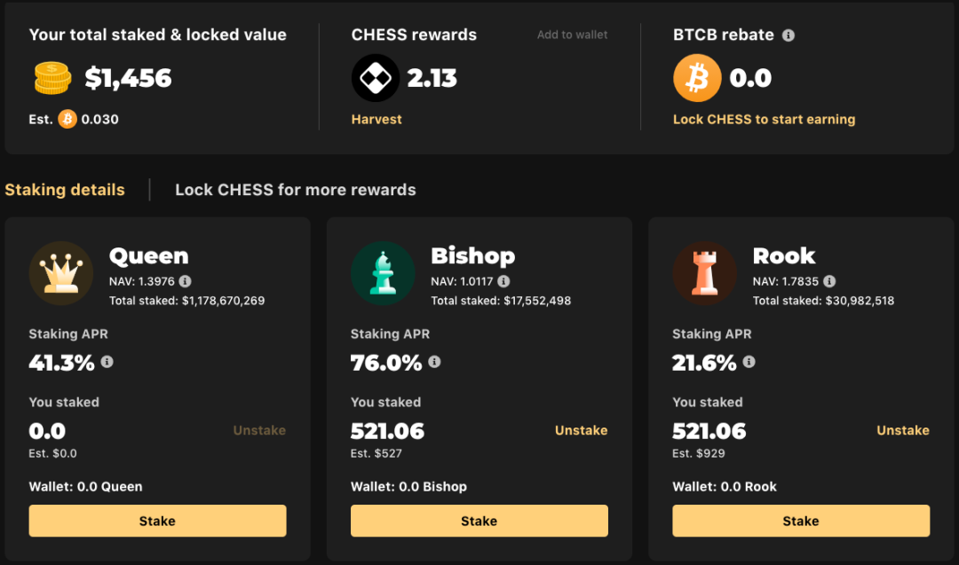This screenshot has width=959, height=565.
Task: Click the Bishop NAV info icon
Action: pos(503,281)
